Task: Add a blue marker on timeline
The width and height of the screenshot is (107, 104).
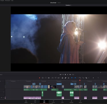Action: tap(75, 78)
